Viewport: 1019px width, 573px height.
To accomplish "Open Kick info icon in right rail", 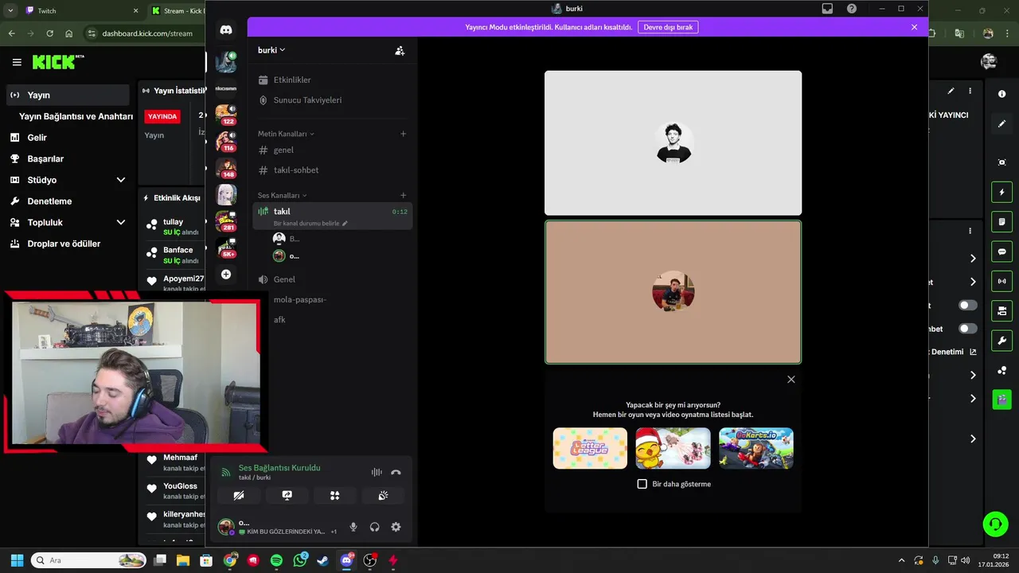I will click(1001, 94).
